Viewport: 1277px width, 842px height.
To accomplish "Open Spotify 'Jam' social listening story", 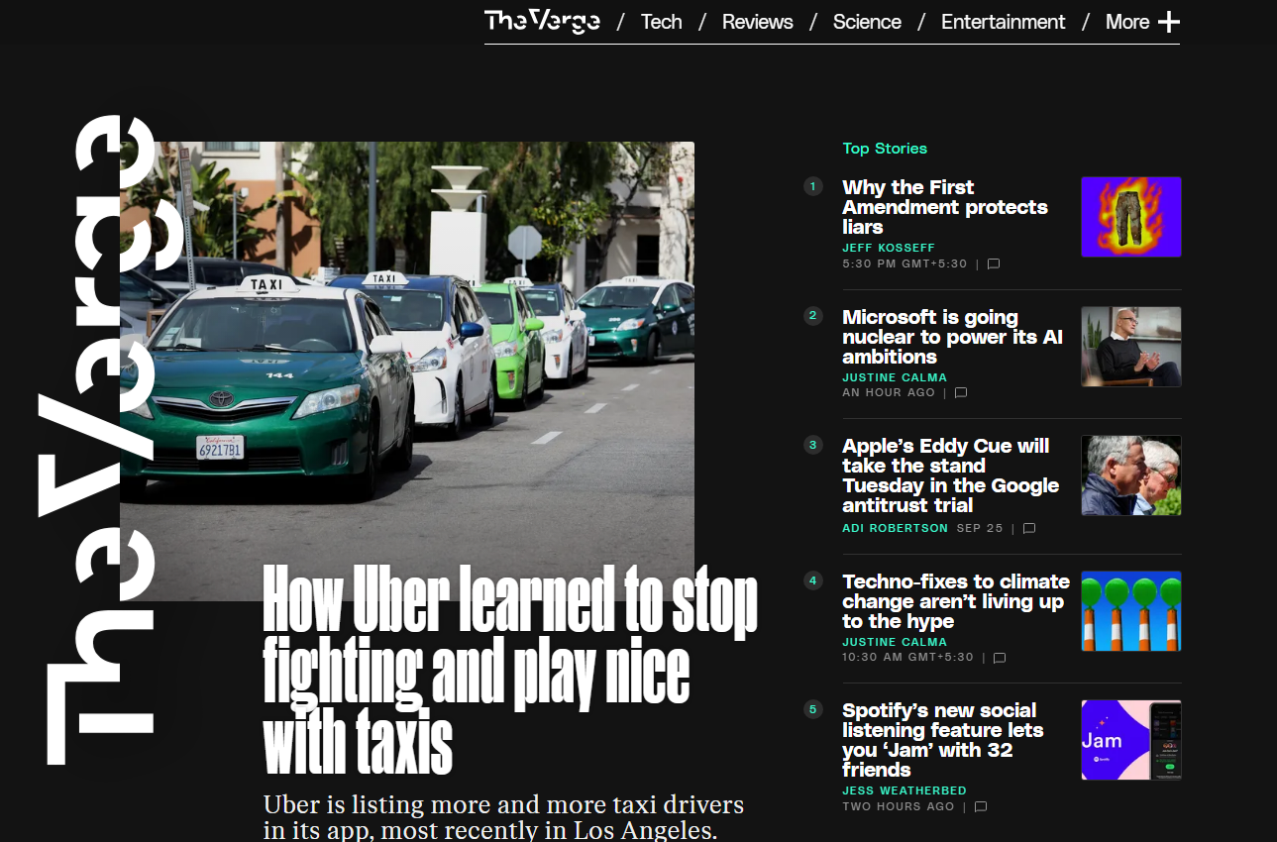I will pyautogui.click(x=942, y=740).
